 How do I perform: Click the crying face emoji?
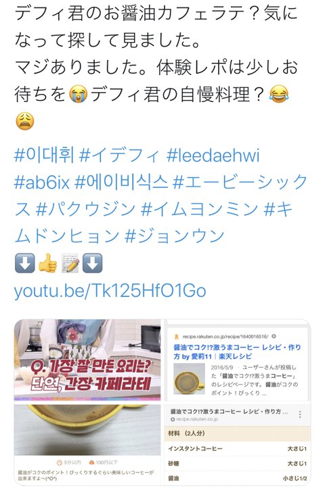(79, 94)
